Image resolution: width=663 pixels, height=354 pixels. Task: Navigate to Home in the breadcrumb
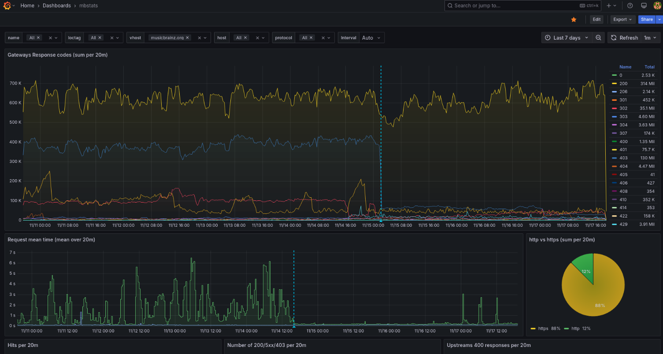[x=27, y=6]
